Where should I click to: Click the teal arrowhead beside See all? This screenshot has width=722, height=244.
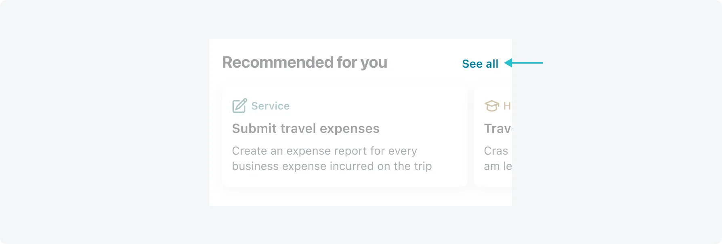(508, 63)
